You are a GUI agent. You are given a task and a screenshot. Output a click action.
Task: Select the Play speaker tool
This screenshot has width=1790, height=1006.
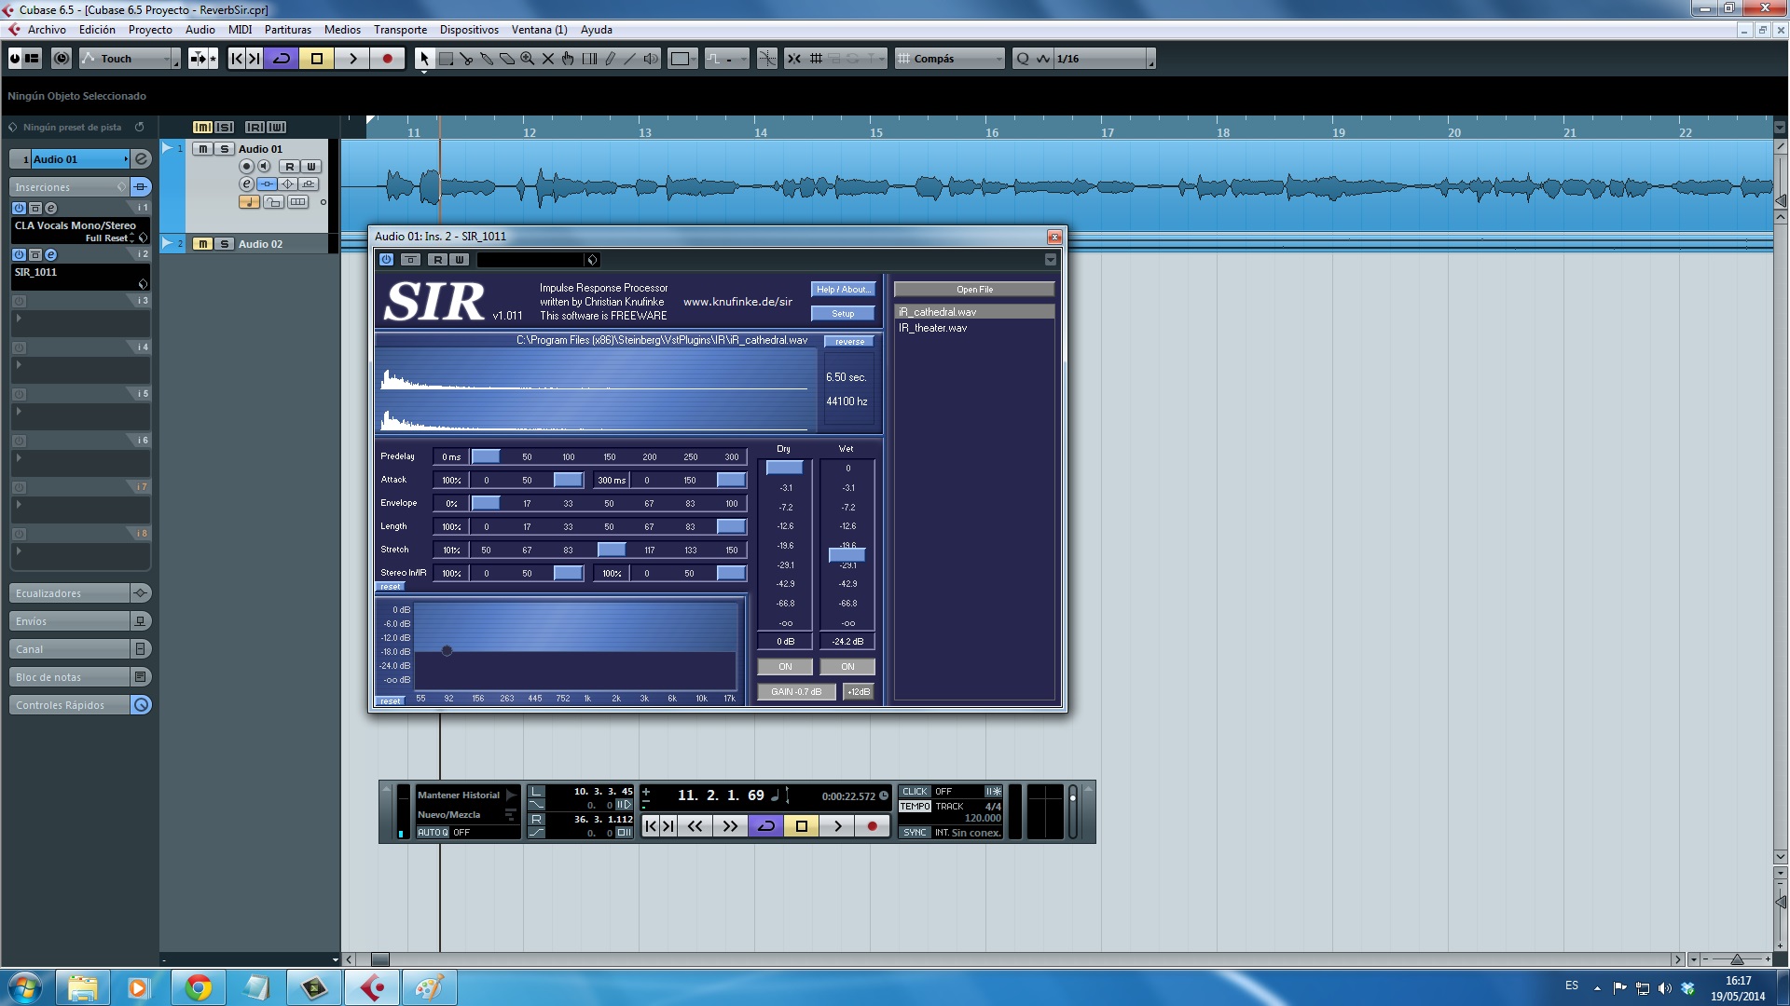click(651, 59)
